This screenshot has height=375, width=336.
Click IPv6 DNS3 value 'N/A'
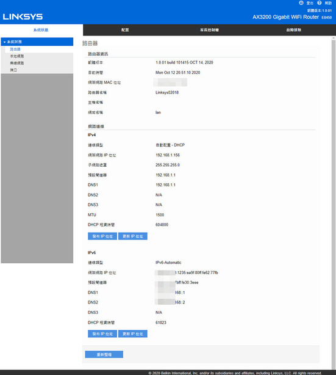coord(159,313)
